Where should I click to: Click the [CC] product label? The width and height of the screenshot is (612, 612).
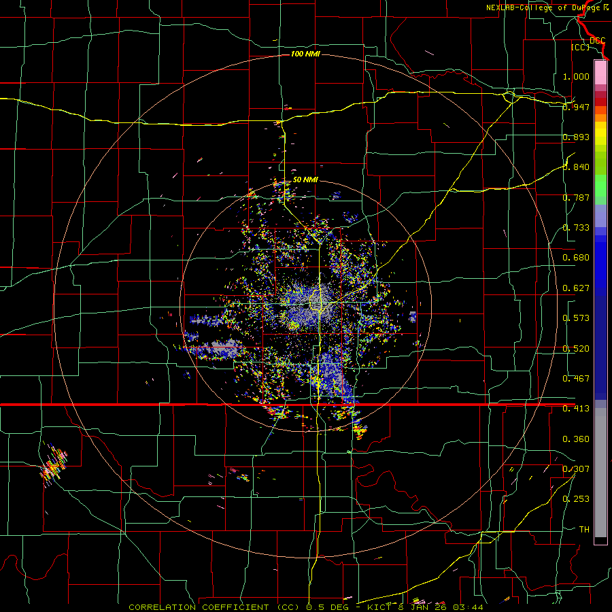(580, 47)
